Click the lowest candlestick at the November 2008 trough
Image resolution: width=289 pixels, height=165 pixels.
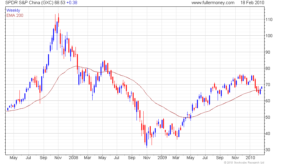[147, 140]
